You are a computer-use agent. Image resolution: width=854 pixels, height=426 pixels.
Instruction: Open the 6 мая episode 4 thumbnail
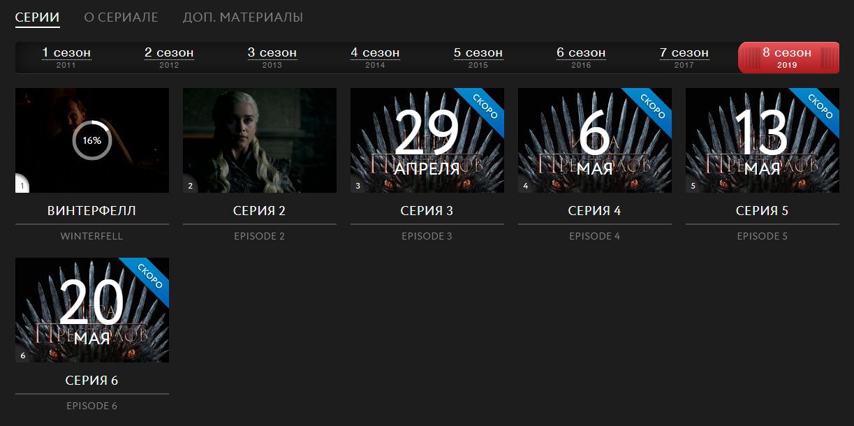[595, 140]
